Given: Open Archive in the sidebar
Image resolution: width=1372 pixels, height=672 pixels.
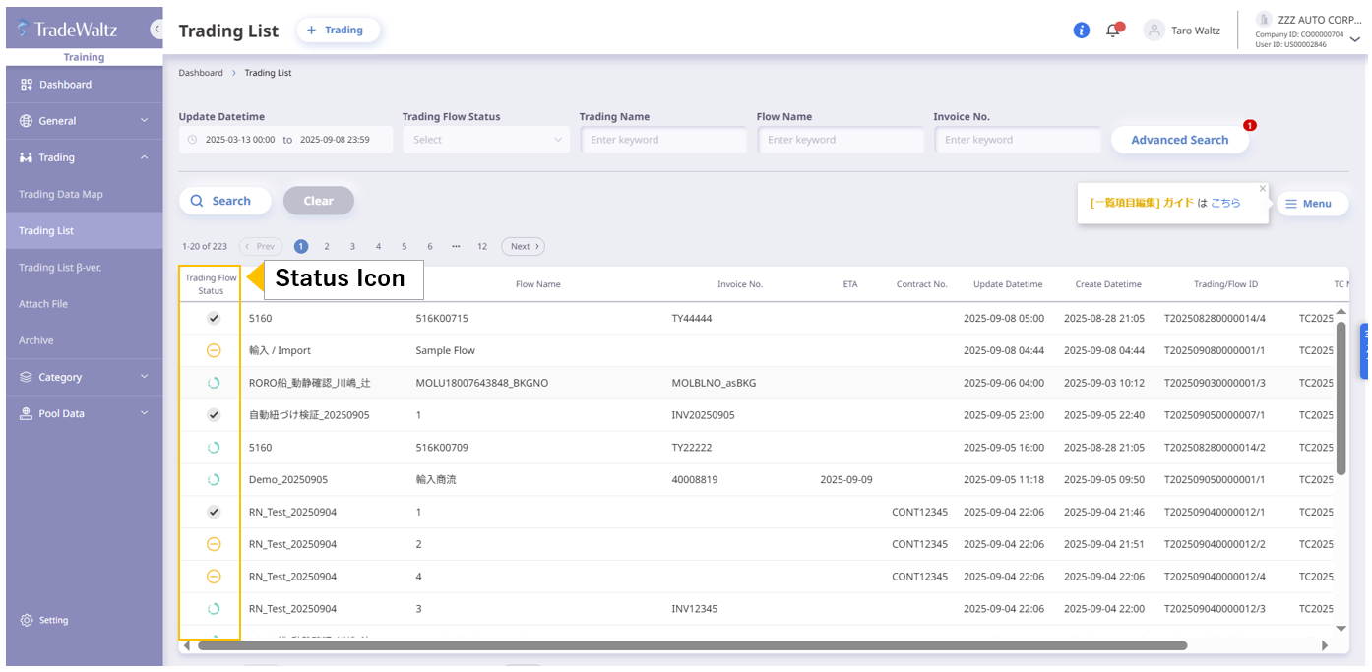Looking at the screenshot, I should pyautogui.click(x=84, y=340).
